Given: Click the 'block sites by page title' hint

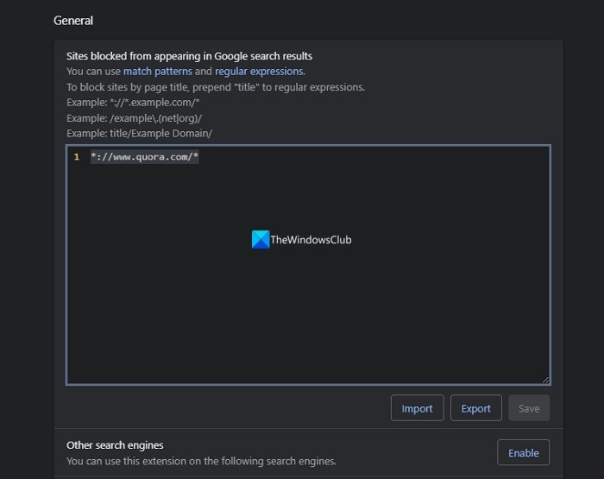Looking at the screenshot, I should (216, 87).
